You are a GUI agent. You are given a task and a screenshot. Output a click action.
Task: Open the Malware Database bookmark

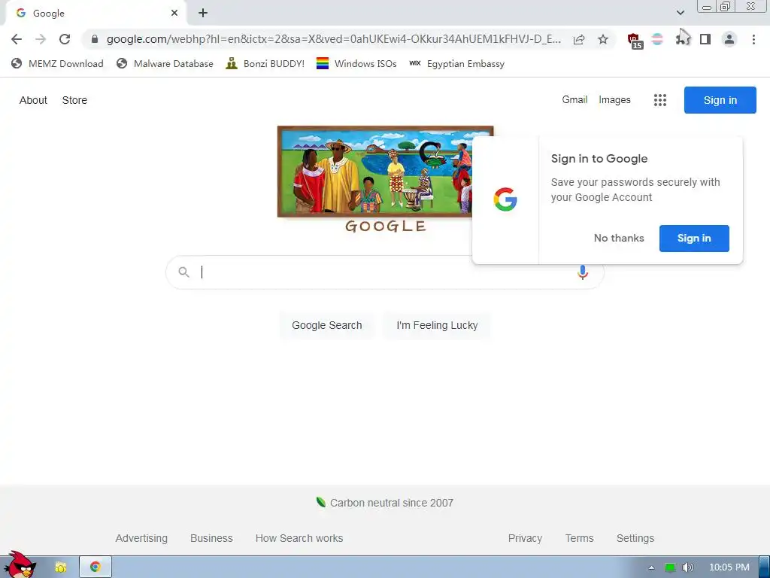click(x=165, y=64)
